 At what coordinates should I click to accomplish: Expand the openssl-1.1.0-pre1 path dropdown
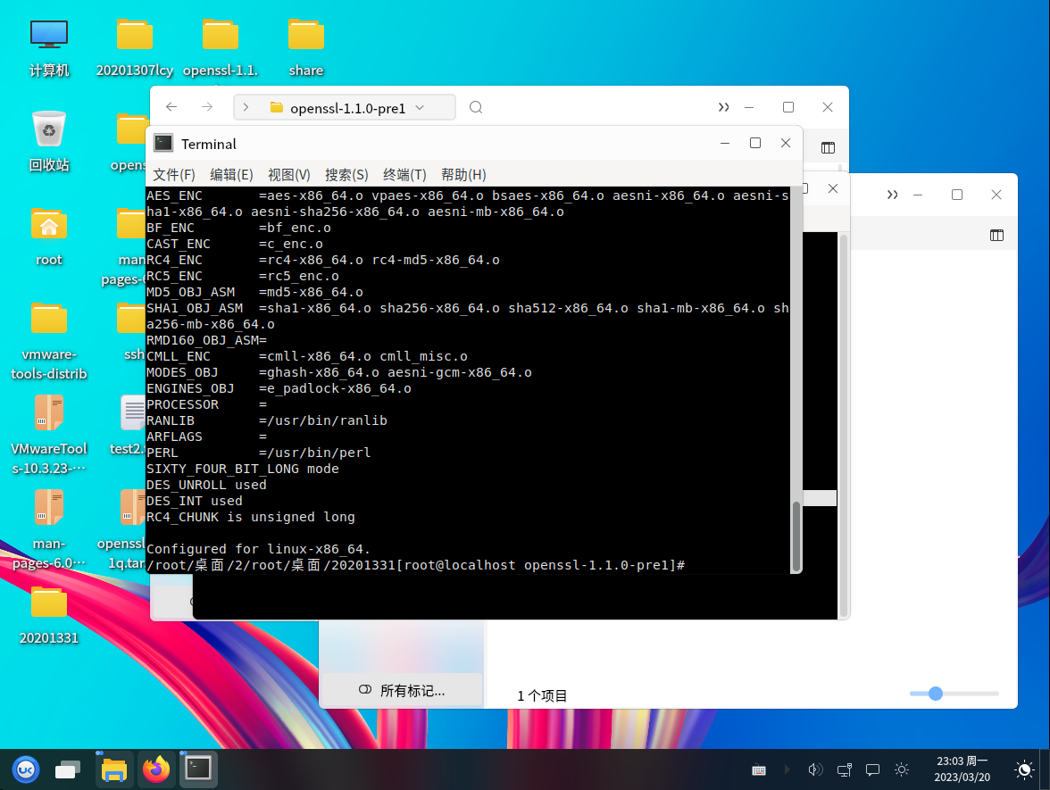coord(420,108)
